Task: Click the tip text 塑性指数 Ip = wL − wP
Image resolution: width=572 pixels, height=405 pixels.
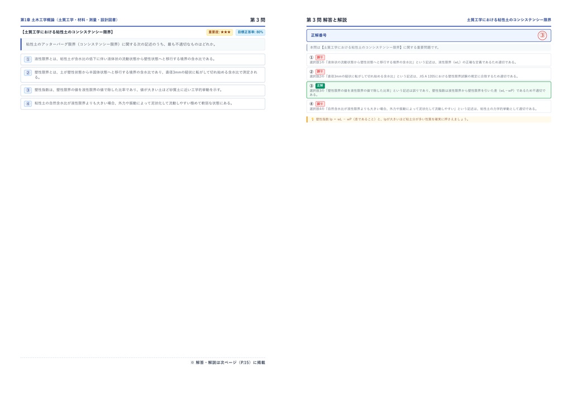Action: click(392, 119)
